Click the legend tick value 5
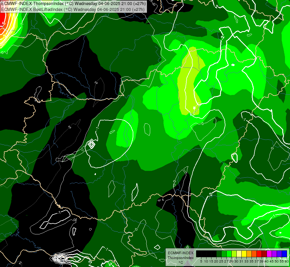Image resolution: width=290 pixels, height=267 pixels. [201, 261]
